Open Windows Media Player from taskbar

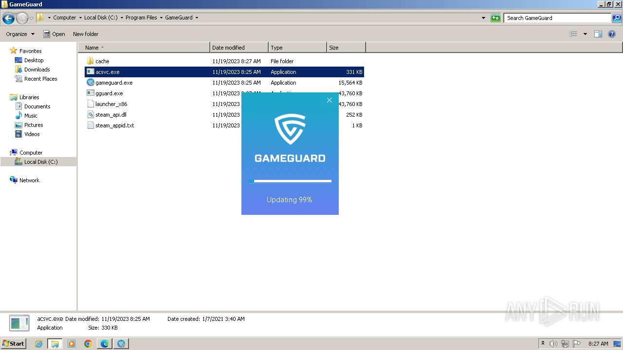tap(72, 344)
